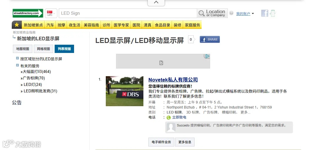This screenshot has height=150, width=315.
Task: Open the 装修 menu item
Action: click(x=177, y=25)
